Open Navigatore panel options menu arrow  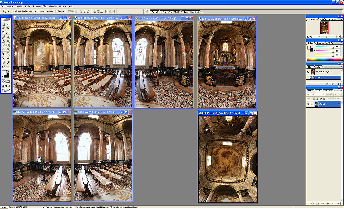(341, 19)
